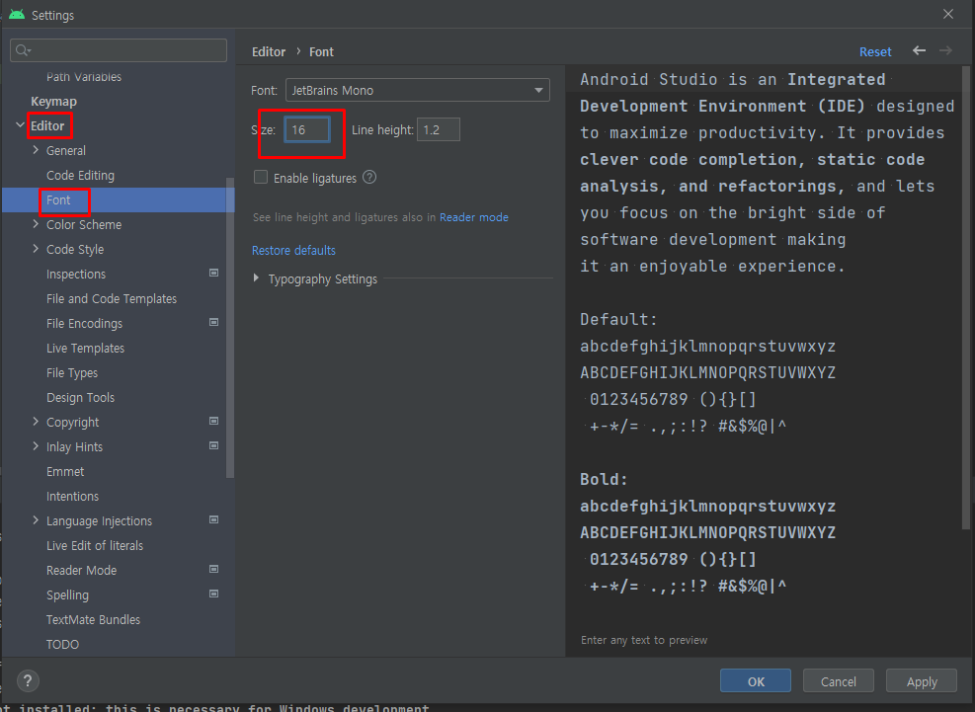Screen dimensions: 975x712
Task: Expand the General node
Action: pos(36,150)
